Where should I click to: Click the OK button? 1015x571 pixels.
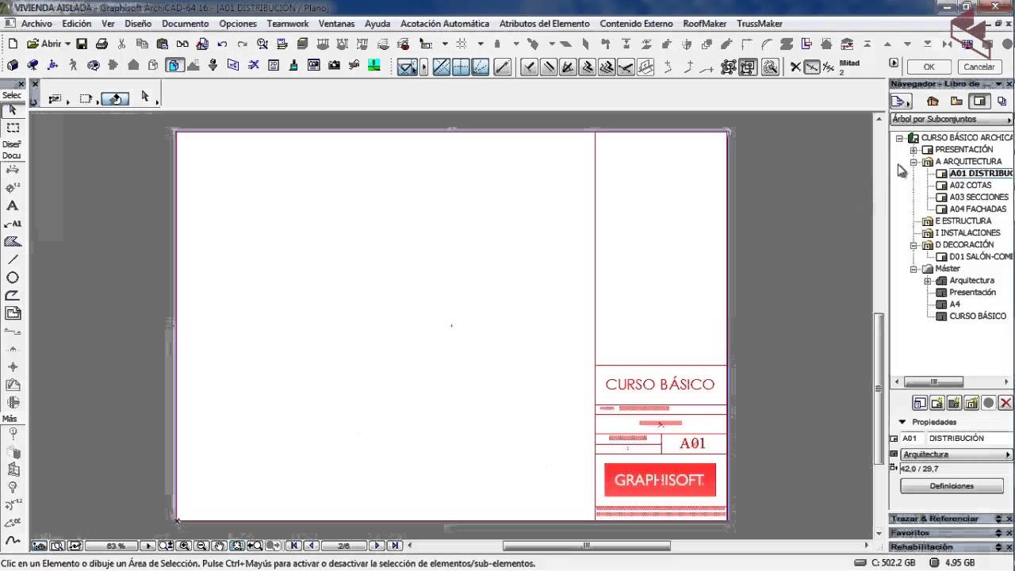tap(929, 67)
